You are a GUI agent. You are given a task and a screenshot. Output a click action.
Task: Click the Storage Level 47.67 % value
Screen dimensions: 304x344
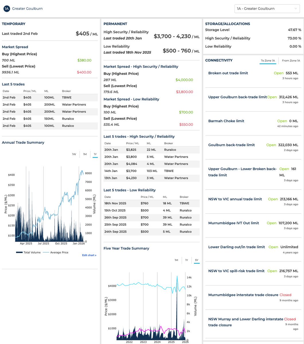295,30
